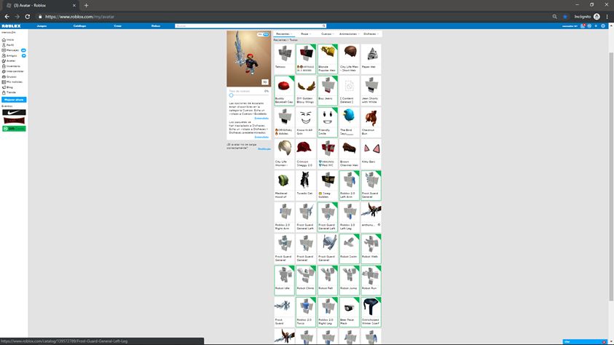Equip the Kitty Ears item
Viewport: 614px width, 345px height.
pos(371,154)
